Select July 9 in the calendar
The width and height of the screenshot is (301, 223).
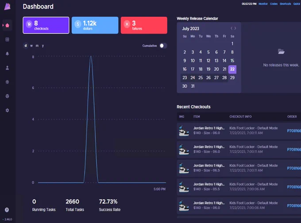tap(185, 61)
